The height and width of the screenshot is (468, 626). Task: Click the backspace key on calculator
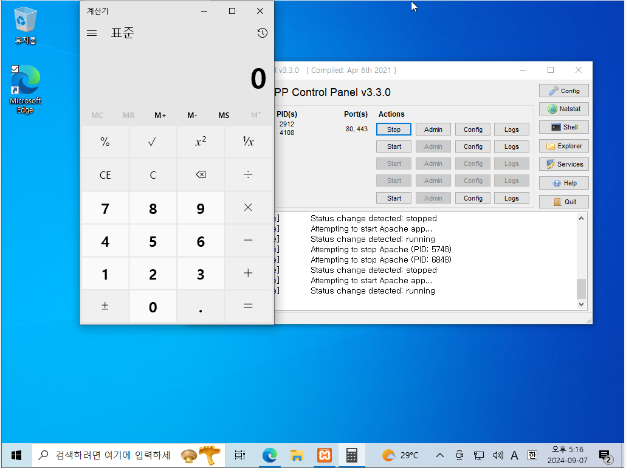pyautogui.click(x=201, y=175)
